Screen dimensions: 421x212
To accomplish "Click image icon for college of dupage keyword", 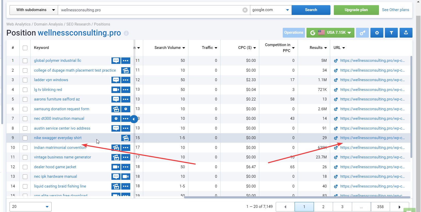I will (x=126, y=70).
